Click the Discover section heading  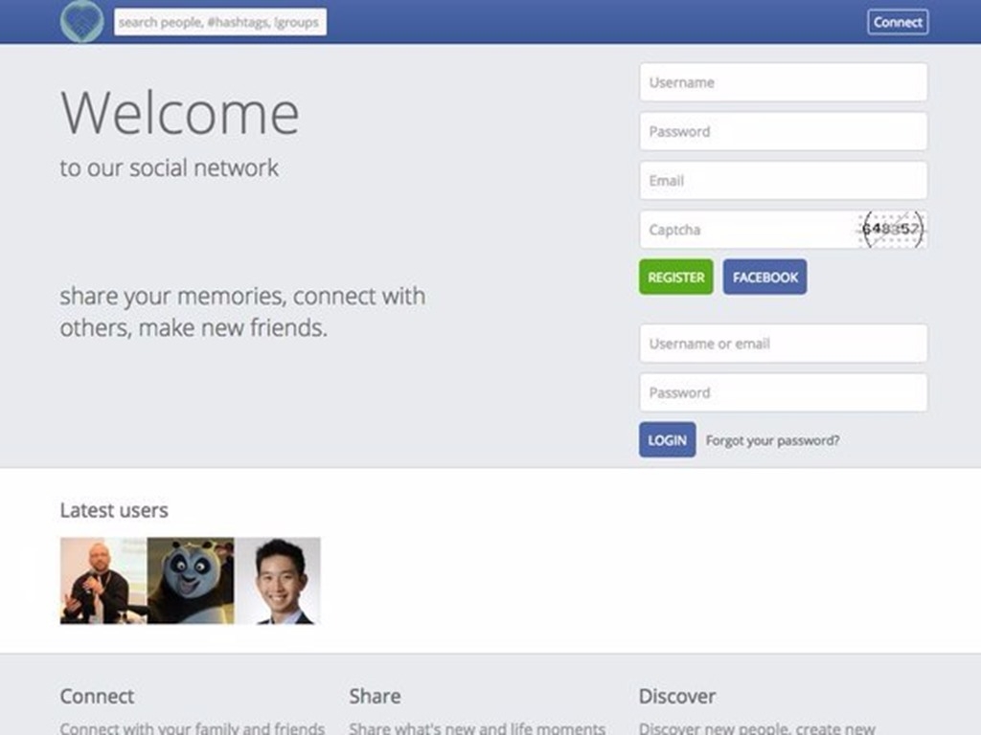[x=676, y=696]
